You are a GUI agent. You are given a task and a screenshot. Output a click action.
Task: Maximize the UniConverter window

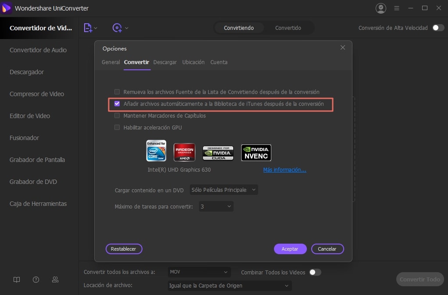pos(425,8)
